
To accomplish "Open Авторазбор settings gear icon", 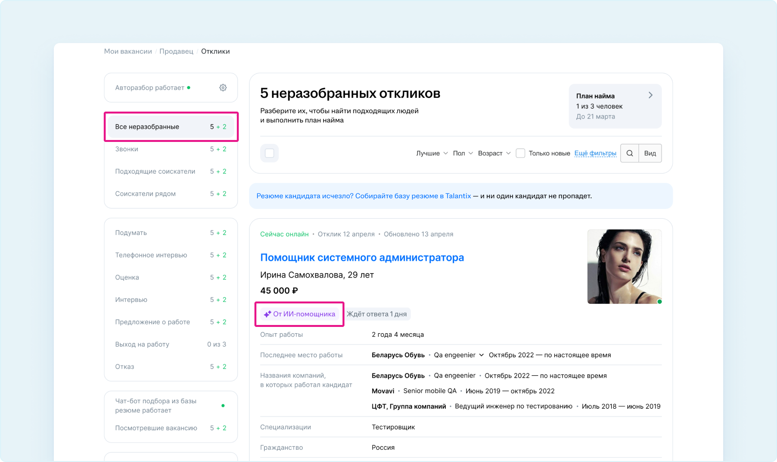I will [223, 88].
